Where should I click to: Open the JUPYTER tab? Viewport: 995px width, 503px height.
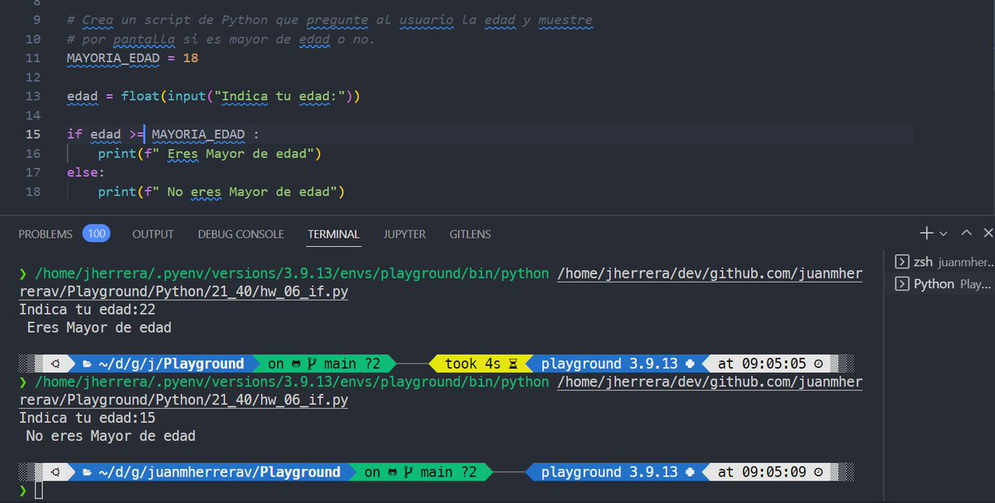pyautogui.click(x=405, y=235)
